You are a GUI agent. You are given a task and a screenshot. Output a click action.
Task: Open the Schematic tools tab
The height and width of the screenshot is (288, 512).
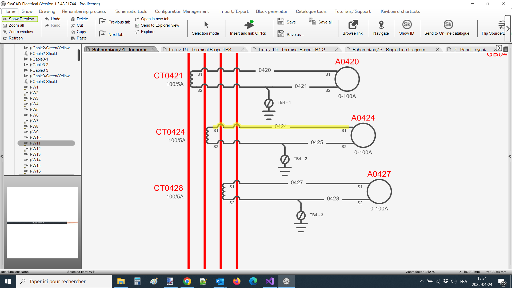tap(131, 11)
